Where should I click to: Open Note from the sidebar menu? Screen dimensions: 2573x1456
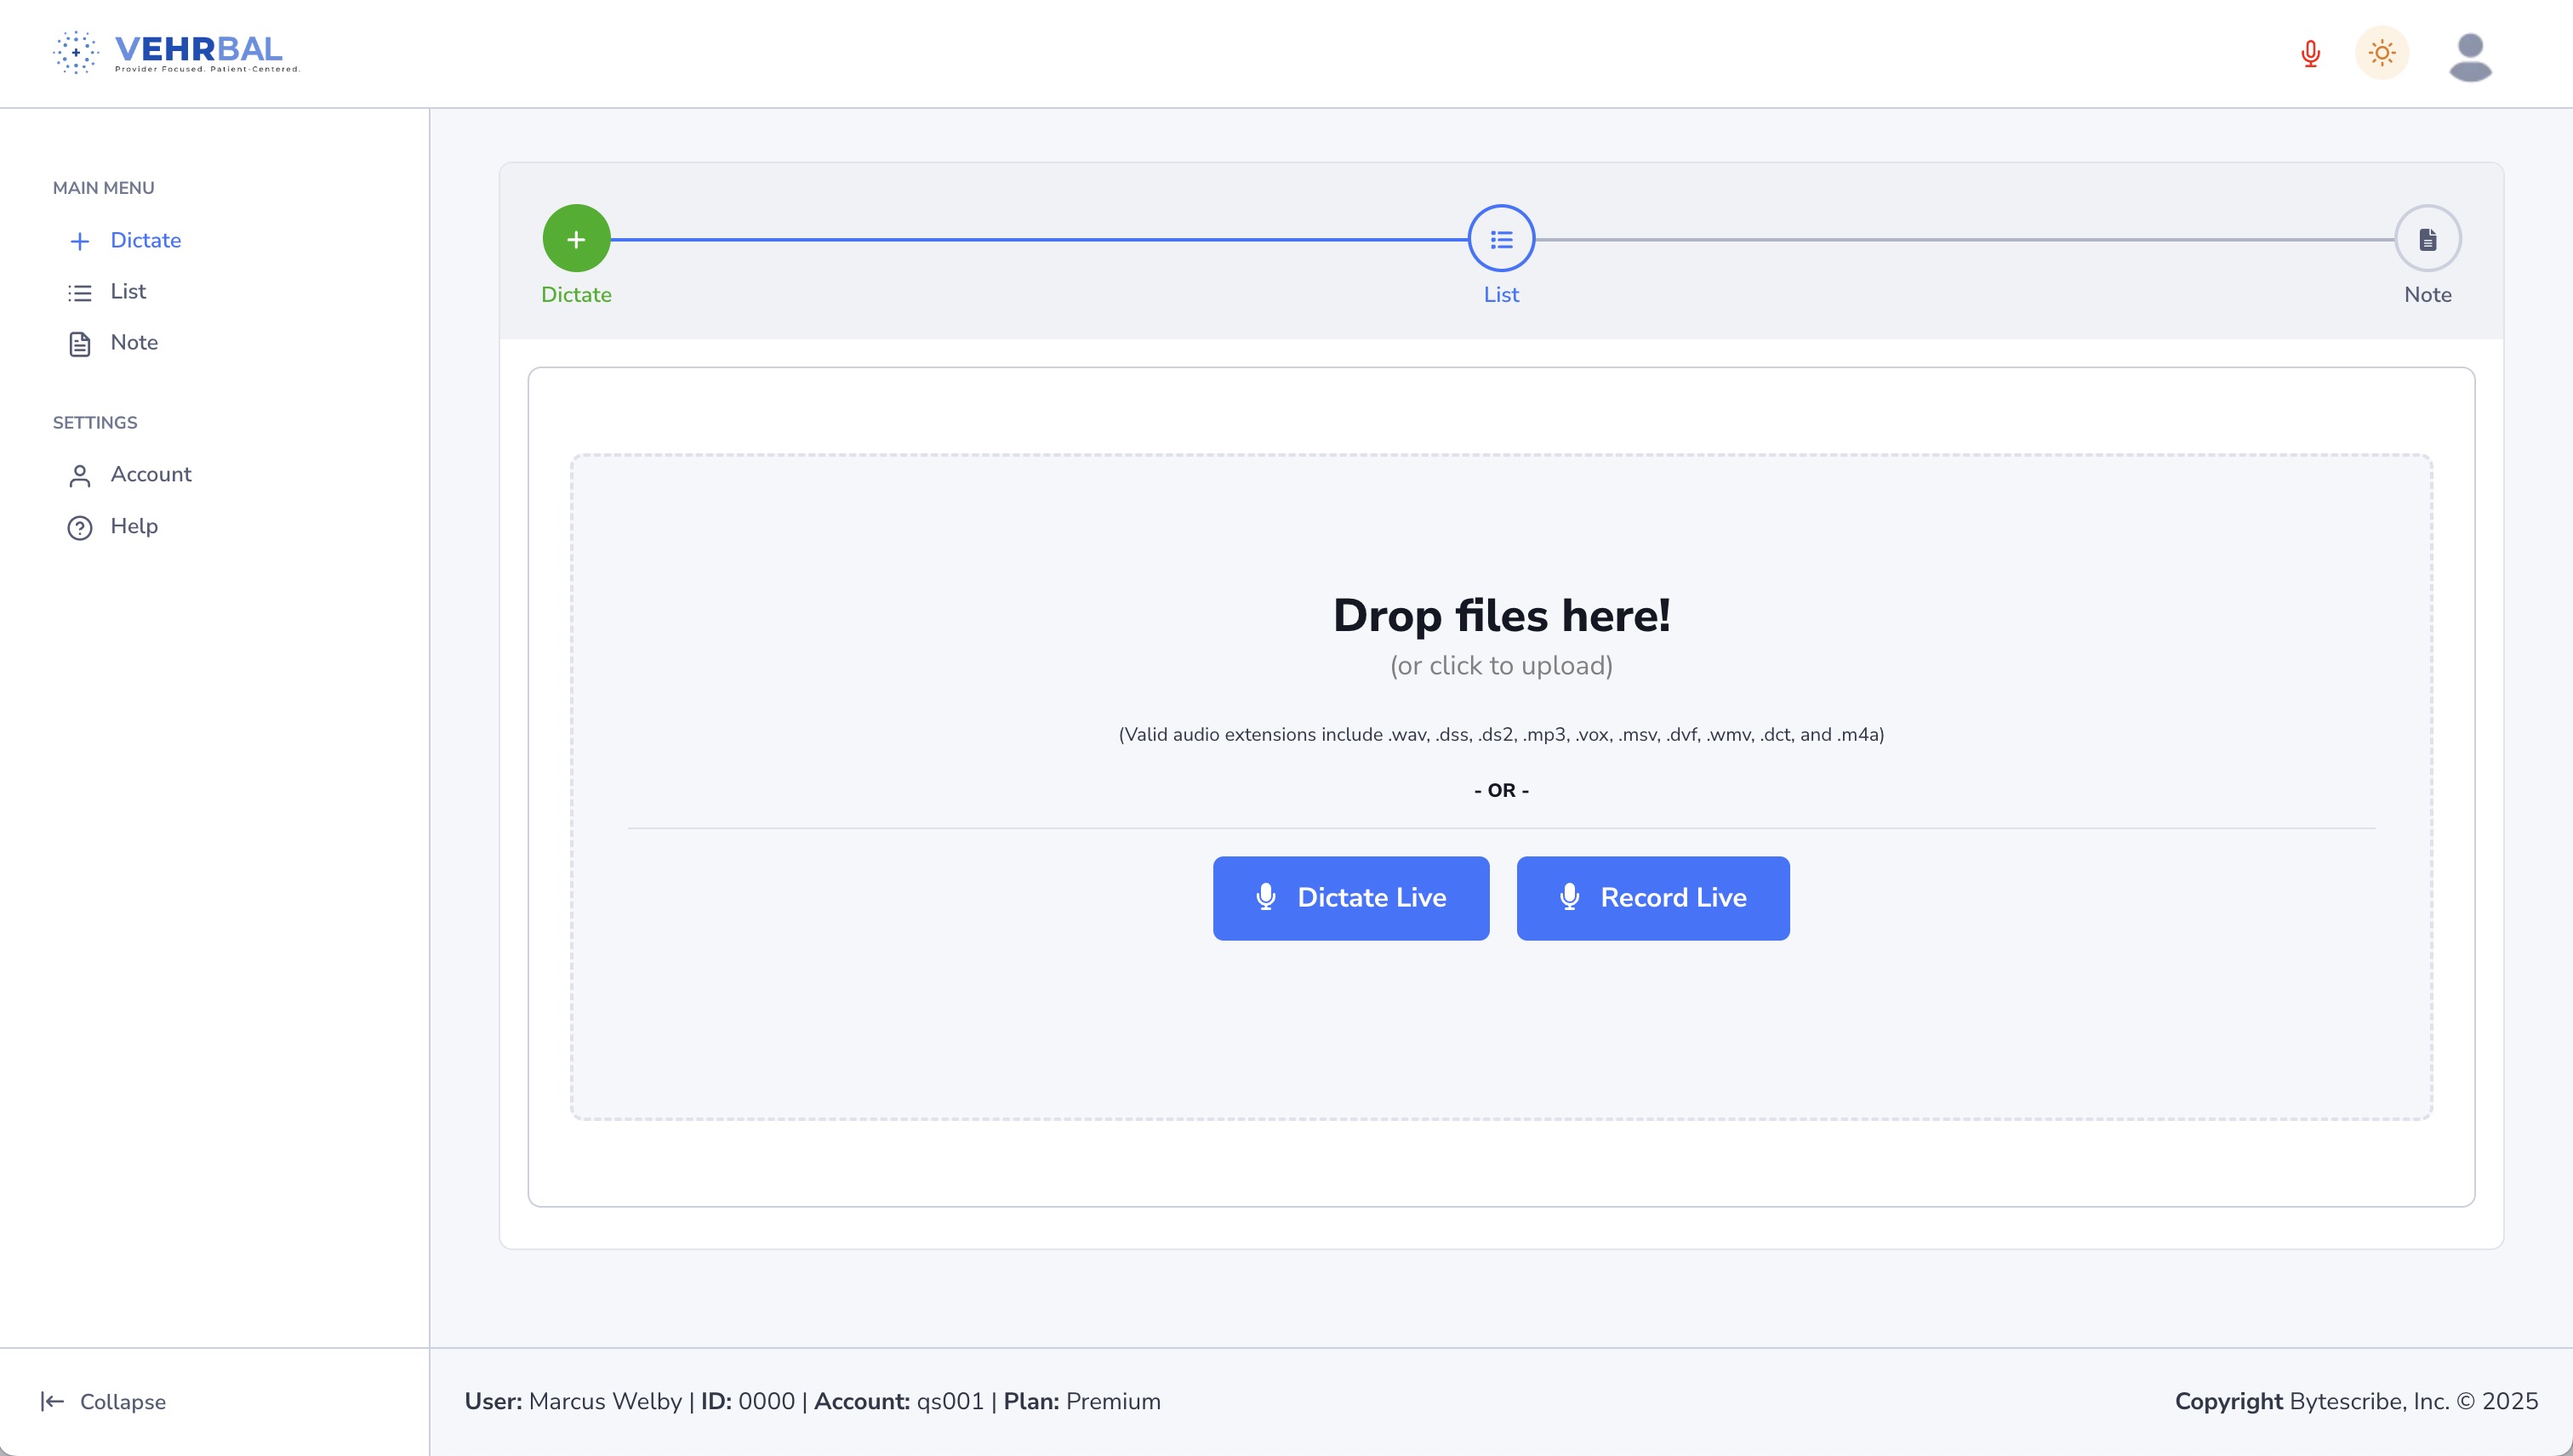coord(134,342)
